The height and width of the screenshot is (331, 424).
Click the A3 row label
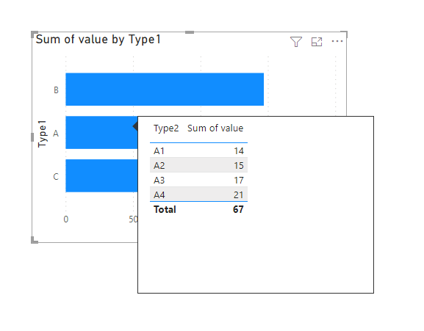[159, 180]
